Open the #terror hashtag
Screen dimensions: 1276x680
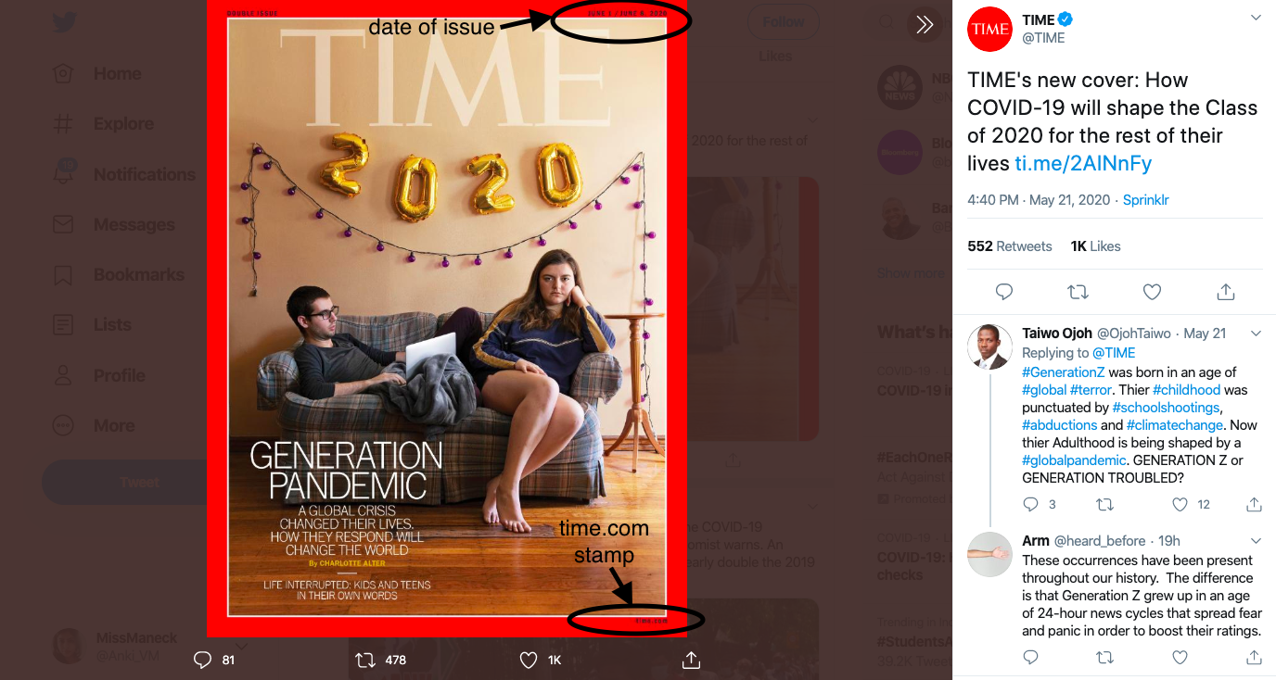(x=1091, y=390)
